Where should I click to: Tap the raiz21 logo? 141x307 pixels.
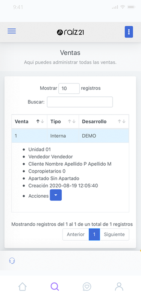70,32
